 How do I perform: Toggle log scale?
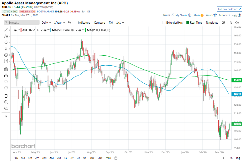[238, 158]
